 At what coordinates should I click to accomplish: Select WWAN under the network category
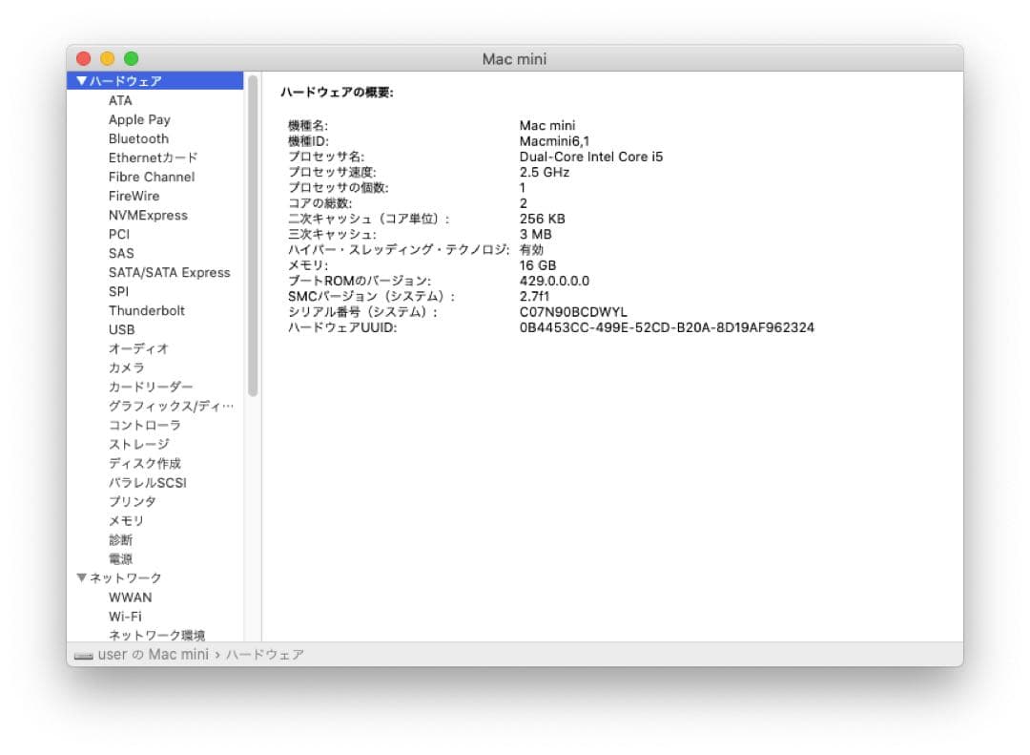coord(131,597)
